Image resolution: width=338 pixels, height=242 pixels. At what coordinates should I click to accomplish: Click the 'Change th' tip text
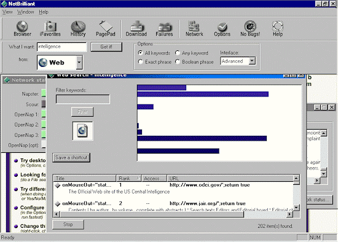click(x=33, y=226)
